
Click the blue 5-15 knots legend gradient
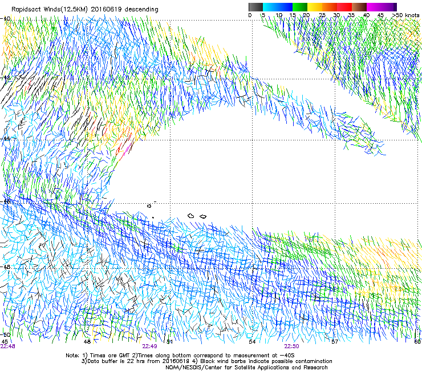pos(278,7)
